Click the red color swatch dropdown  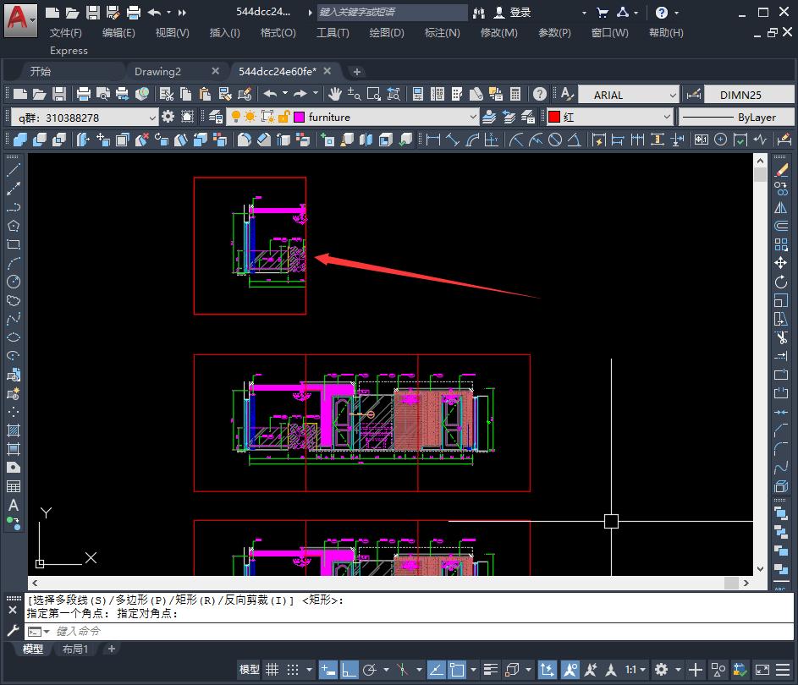pos(666,117)
